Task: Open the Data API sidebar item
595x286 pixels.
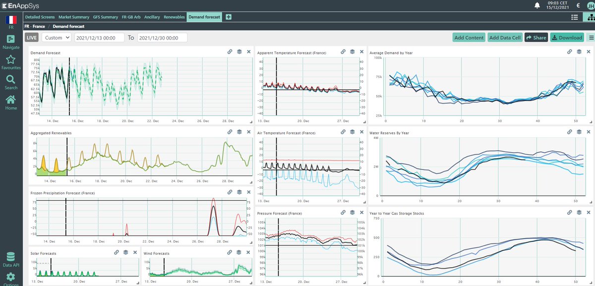Action: click(11, 260)
